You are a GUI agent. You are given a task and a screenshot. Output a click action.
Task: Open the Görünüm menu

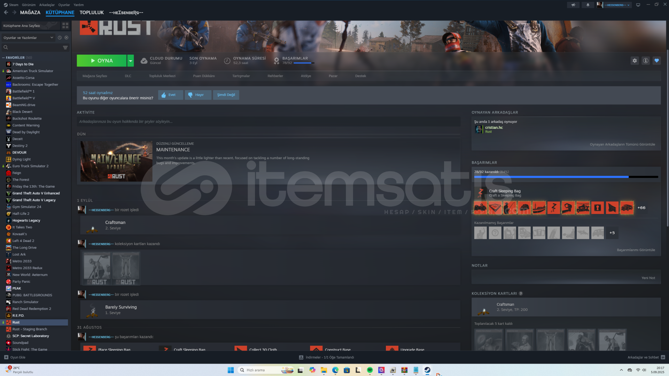point(29,5)
